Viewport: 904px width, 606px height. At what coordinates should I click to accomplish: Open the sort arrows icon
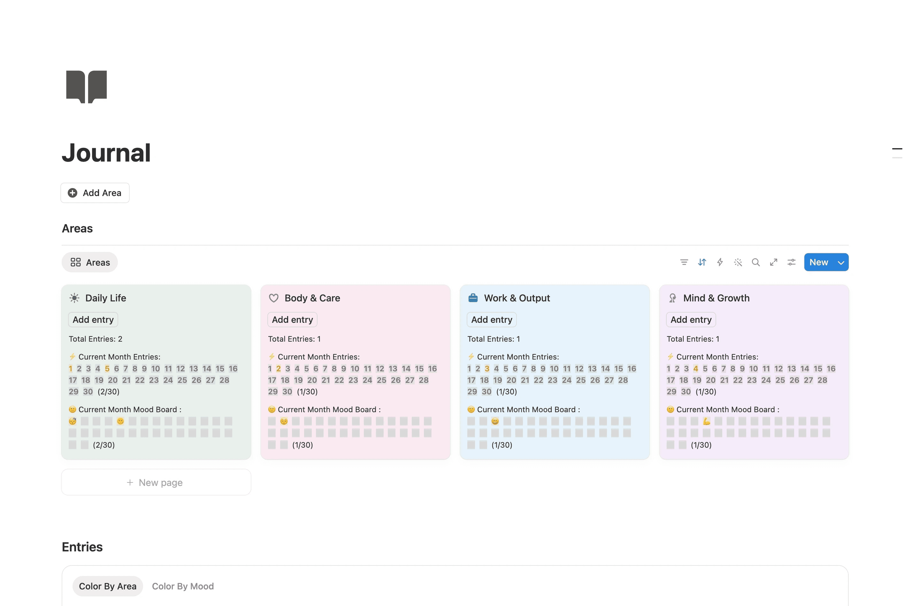tap(702, 262)
